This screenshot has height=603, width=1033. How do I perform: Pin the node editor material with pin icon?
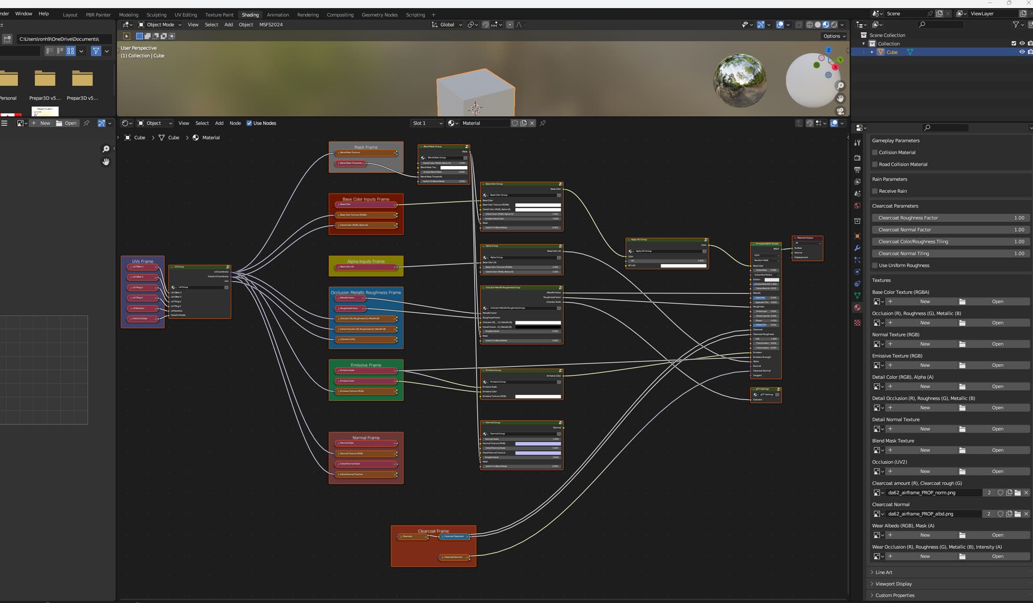[543, 123]
